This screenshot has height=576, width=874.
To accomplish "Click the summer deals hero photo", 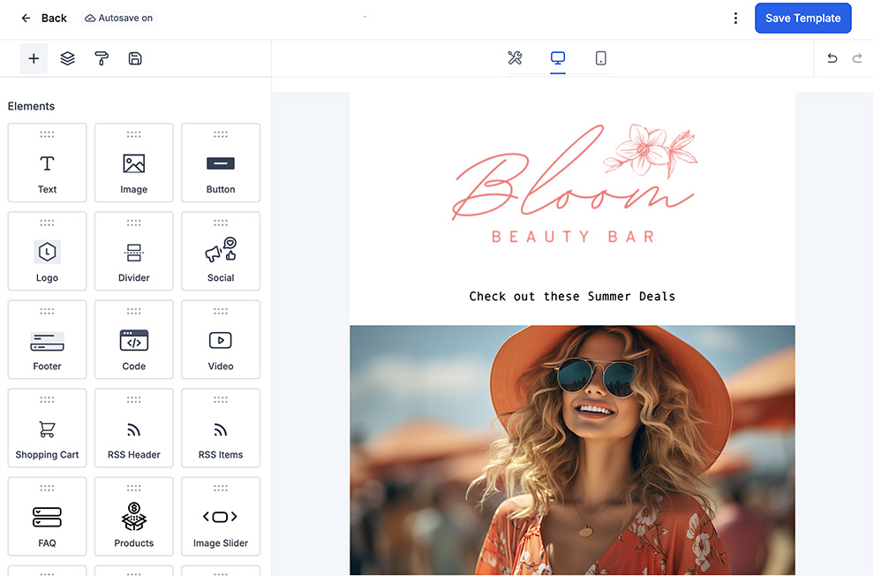I will coord(572,449).
